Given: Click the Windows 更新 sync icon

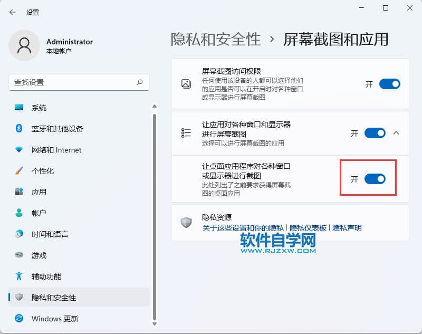Looking at the screenshot, I should (x=20, y=319).
